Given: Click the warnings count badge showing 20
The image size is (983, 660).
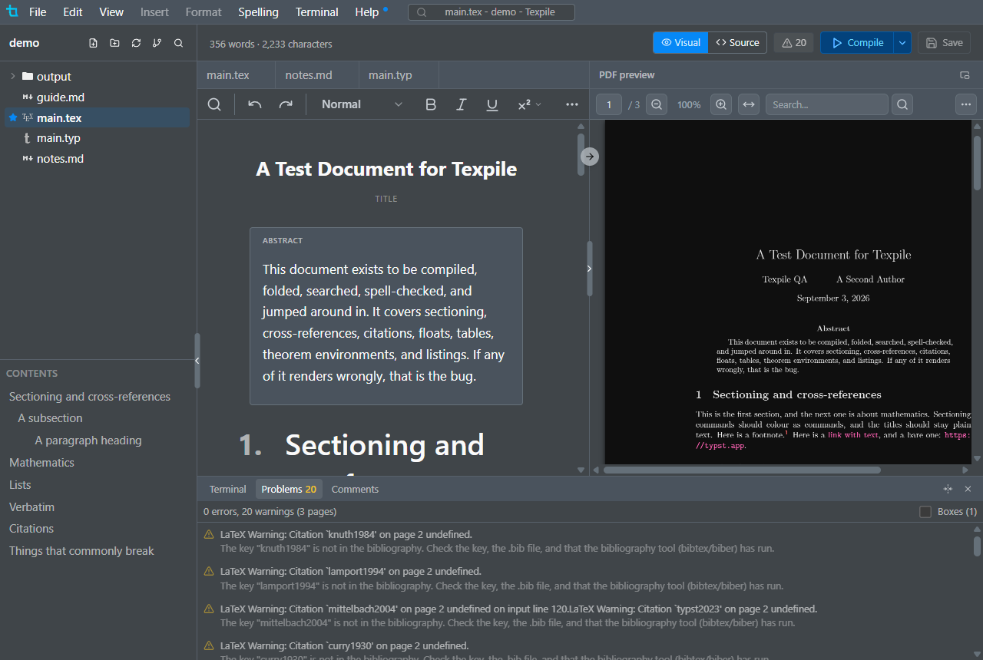Looking at the screenshot, I should (x=794, y=43).
